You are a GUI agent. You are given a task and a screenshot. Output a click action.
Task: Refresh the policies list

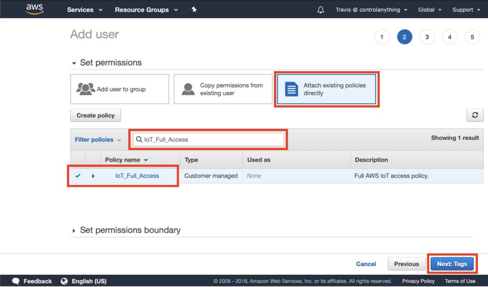click(x=475, y=115)
